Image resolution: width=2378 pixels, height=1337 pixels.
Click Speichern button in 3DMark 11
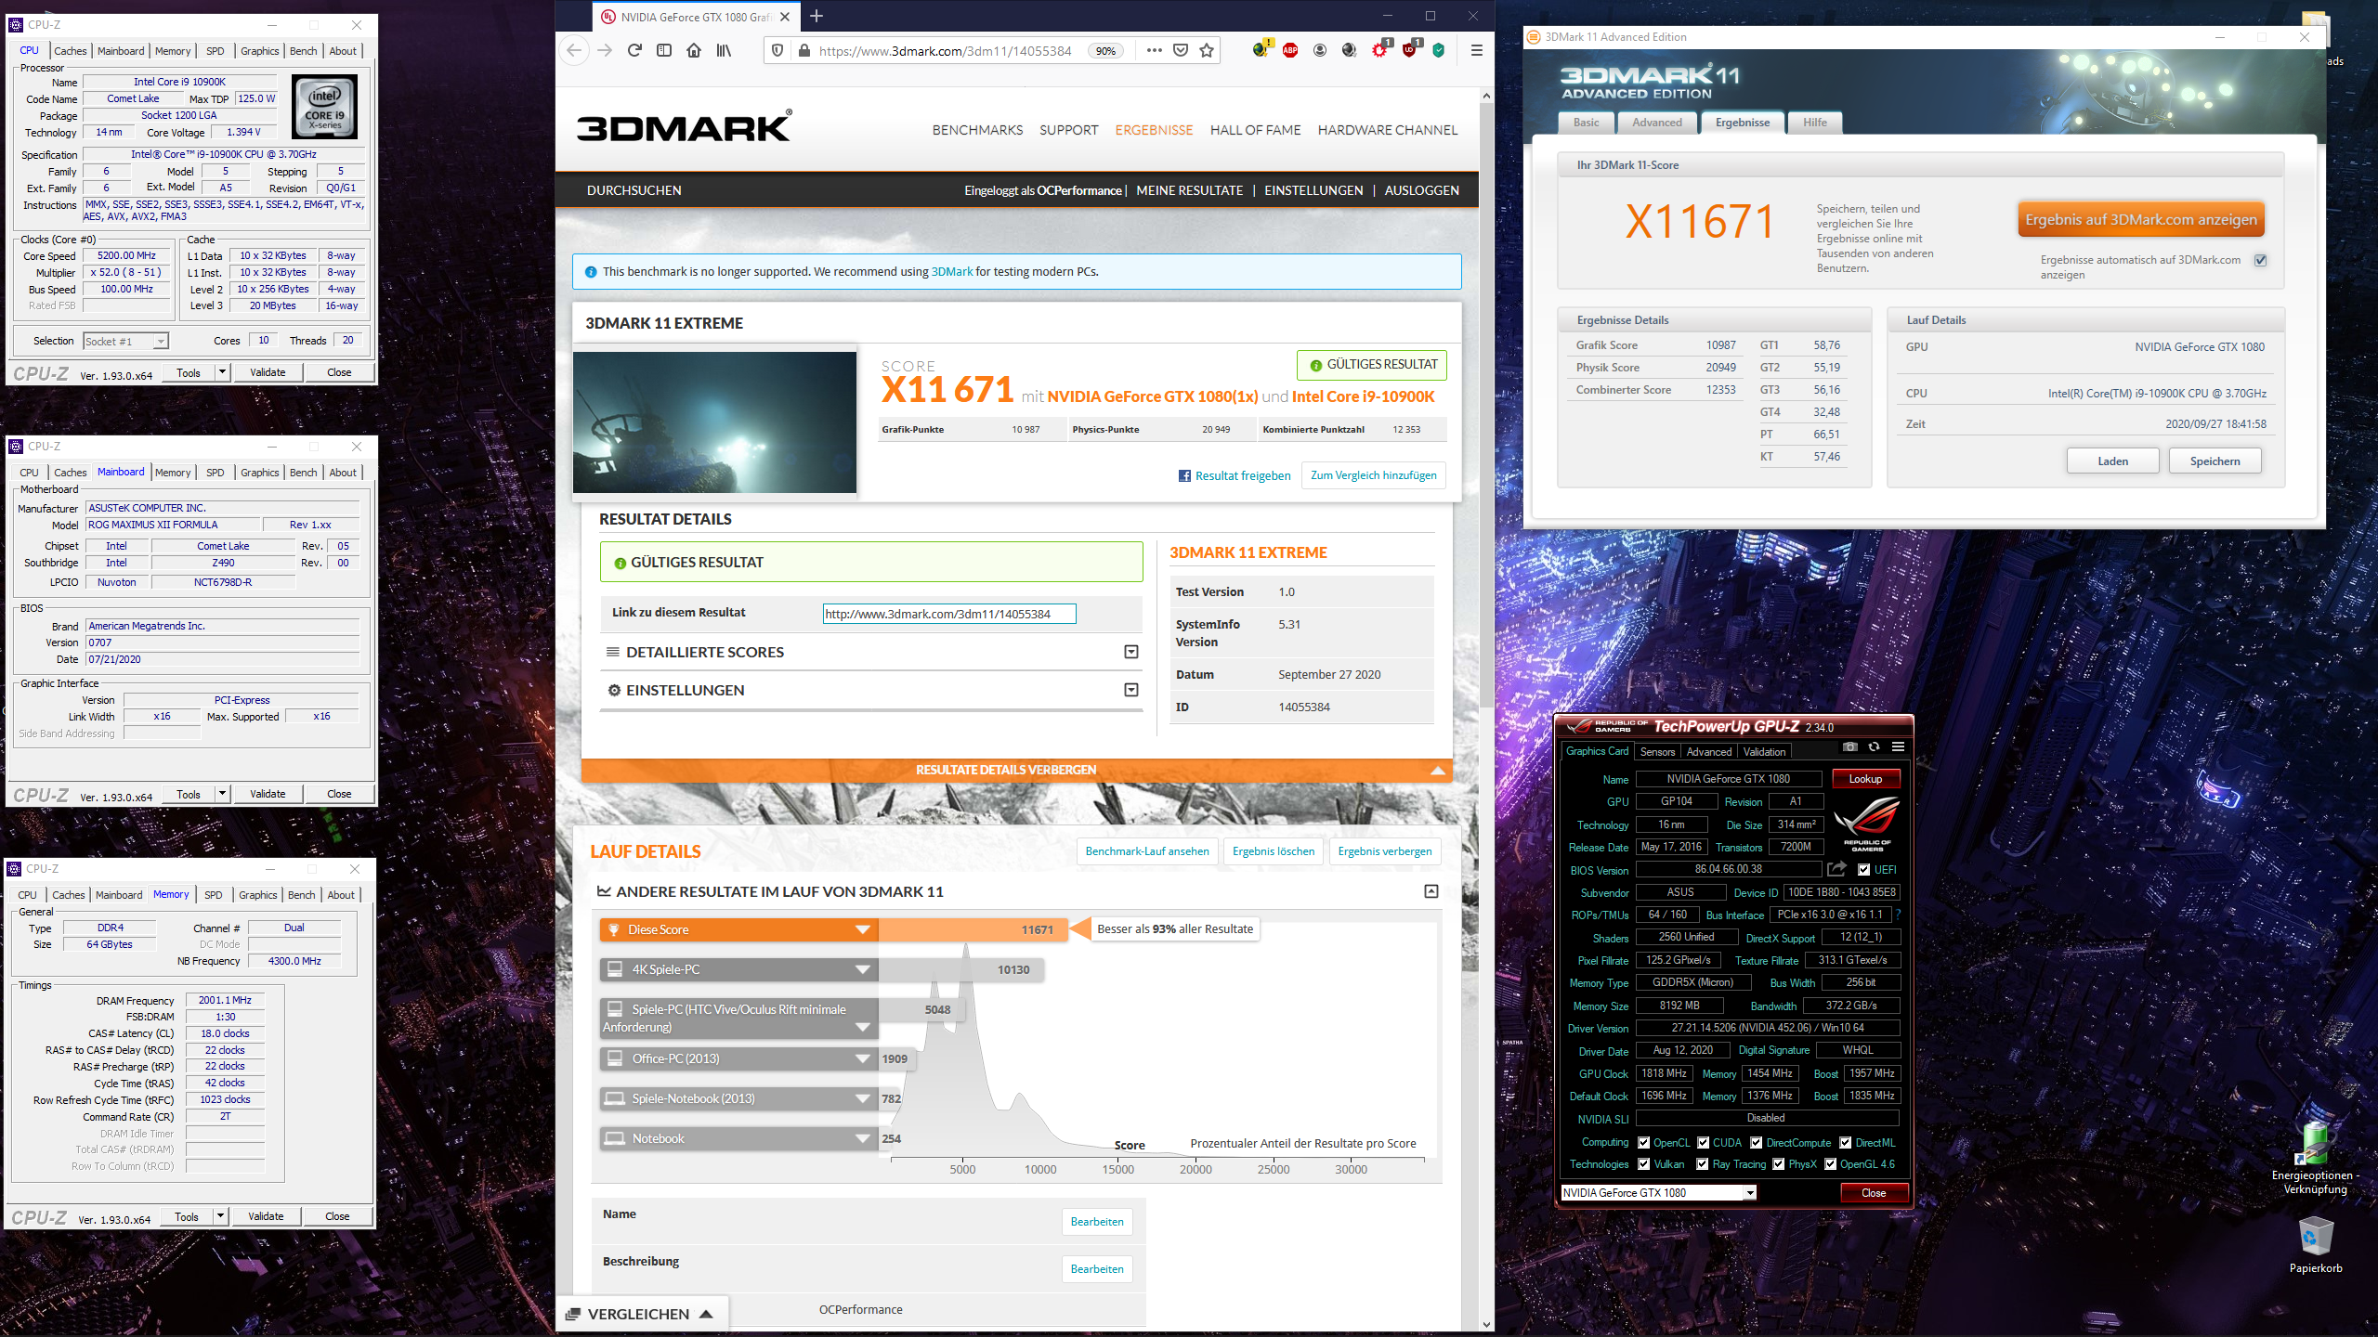[x=2215, y=461]
